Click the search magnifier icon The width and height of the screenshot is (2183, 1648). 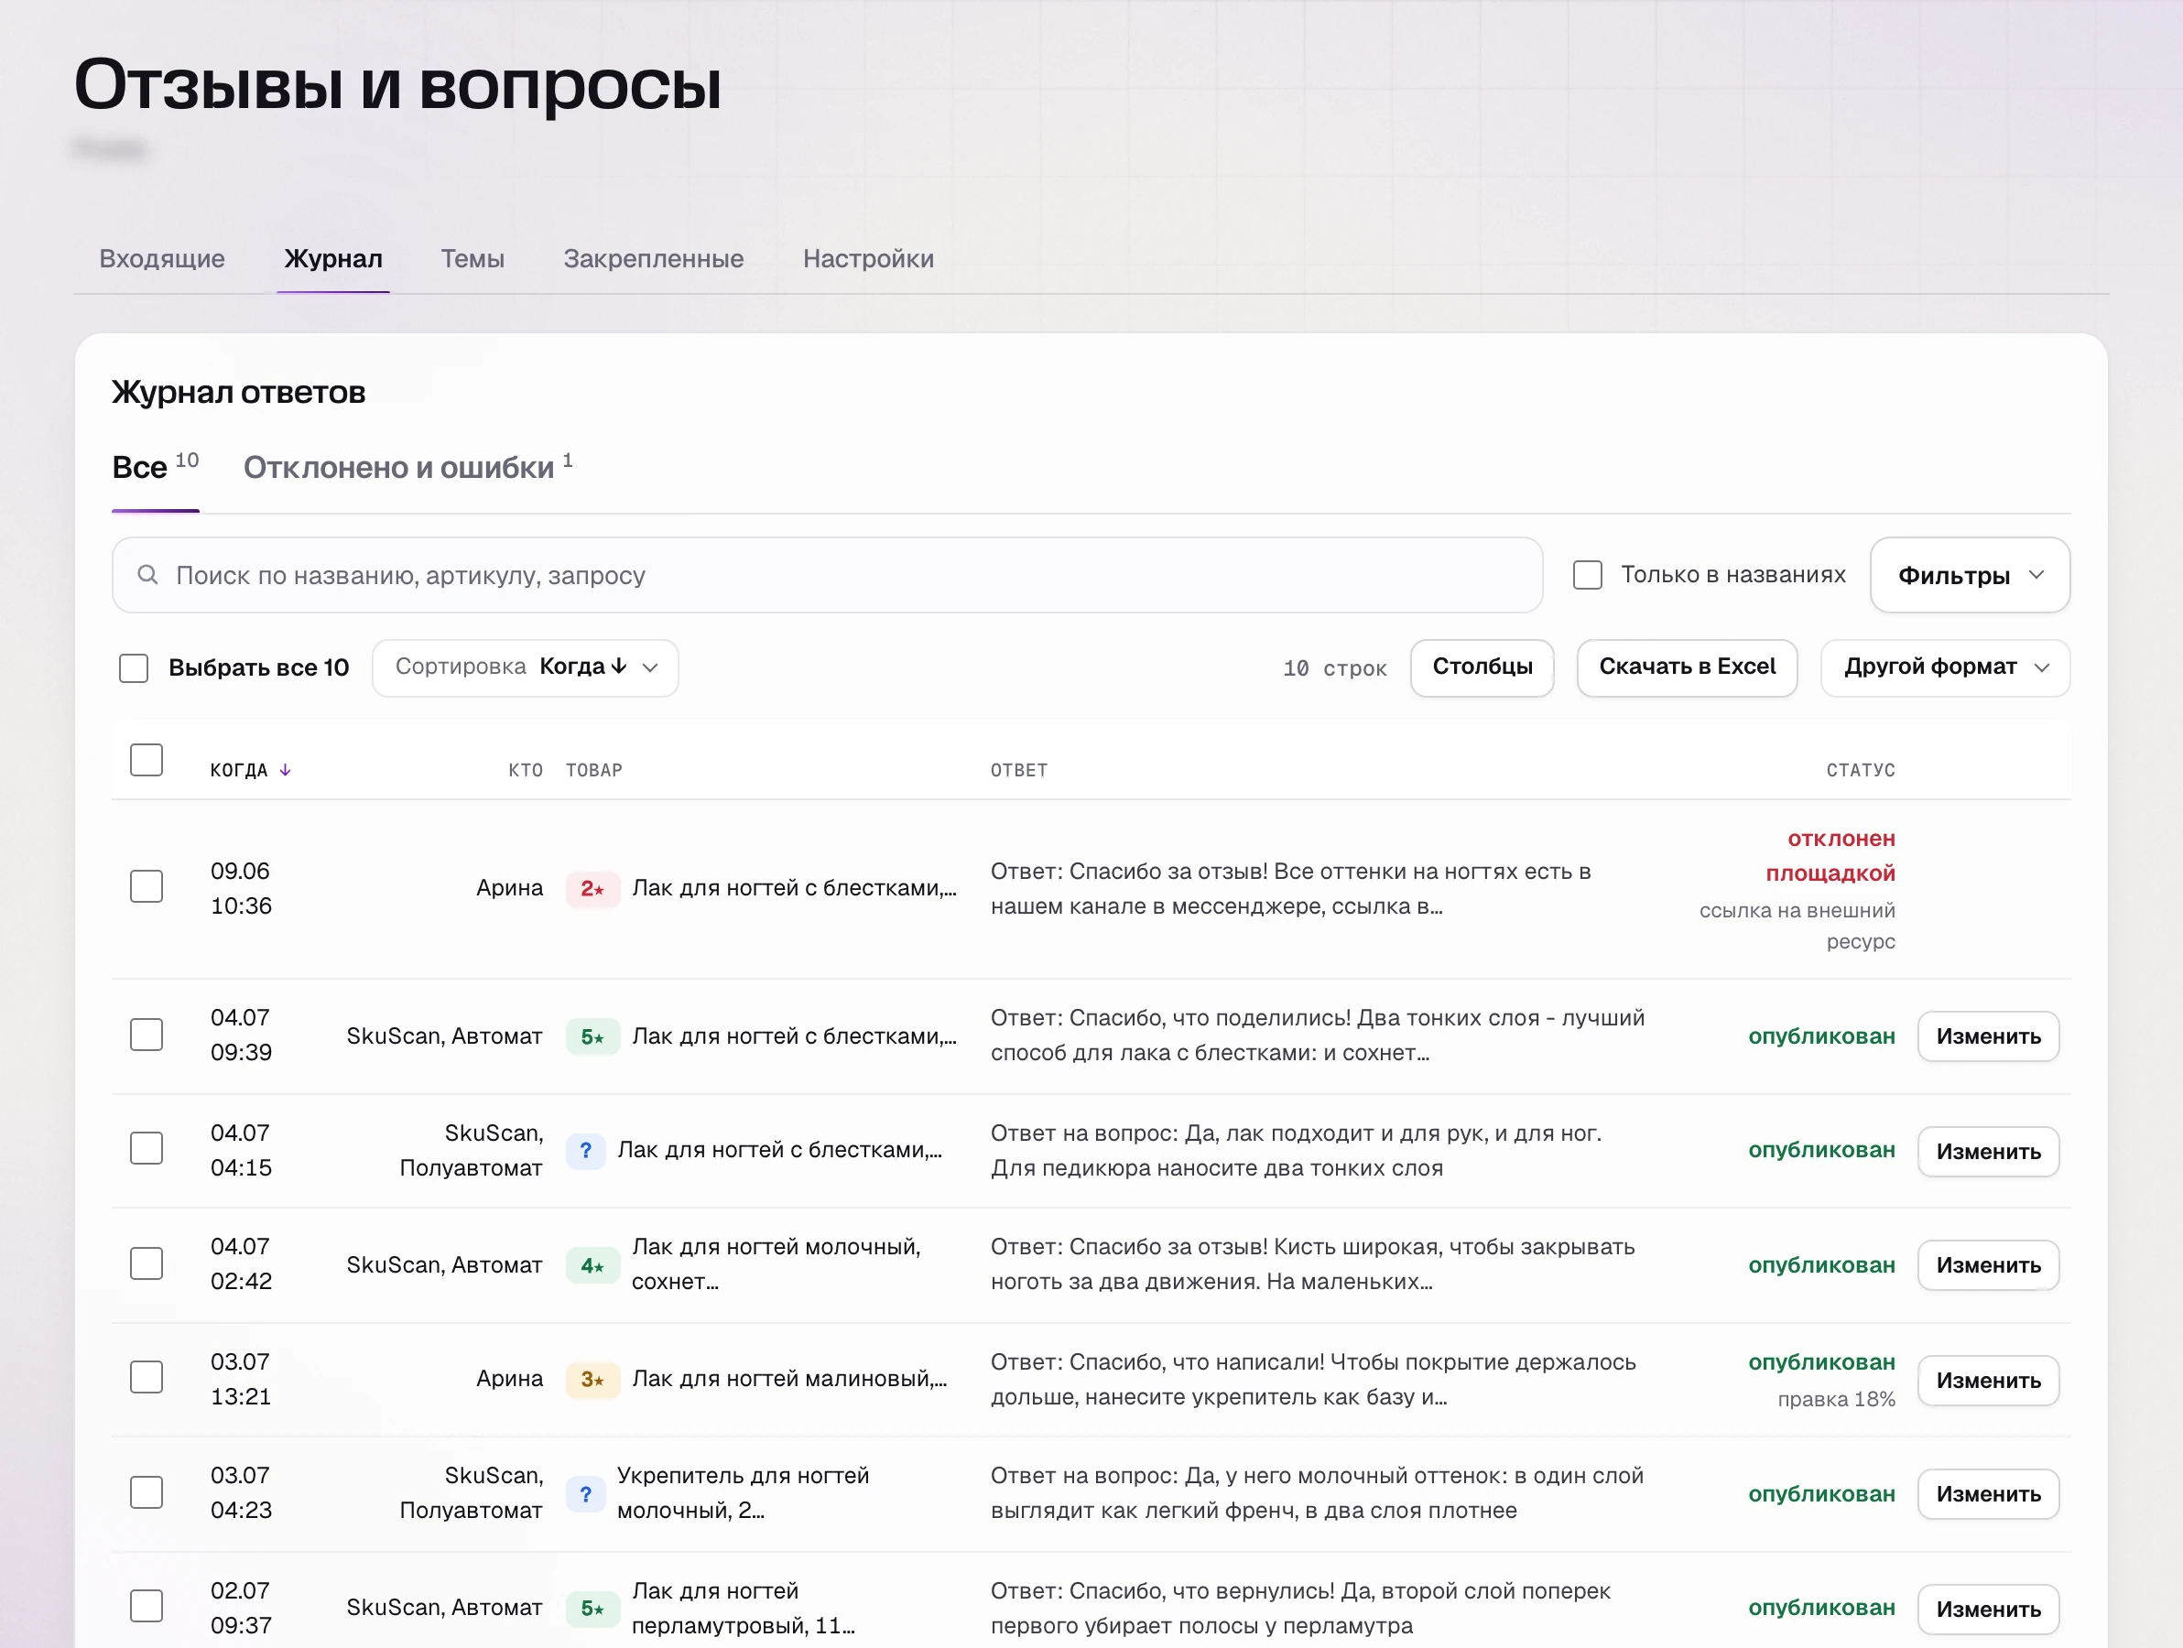coord(148,574)
